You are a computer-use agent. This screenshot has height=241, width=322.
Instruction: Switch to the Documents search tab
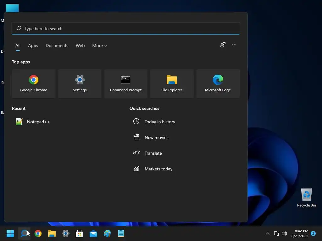coord(57,46)
